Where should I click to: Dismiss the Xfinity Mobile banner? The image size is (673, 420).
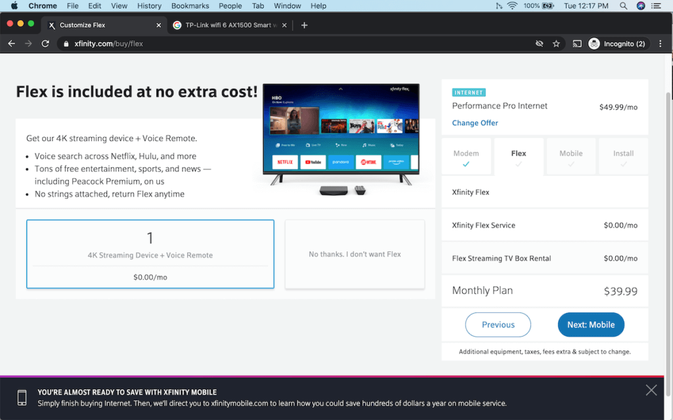pos(651,390)
